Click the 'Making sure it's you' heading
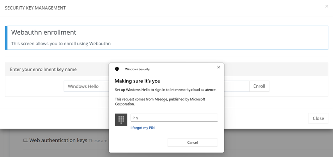 [137, 81]
